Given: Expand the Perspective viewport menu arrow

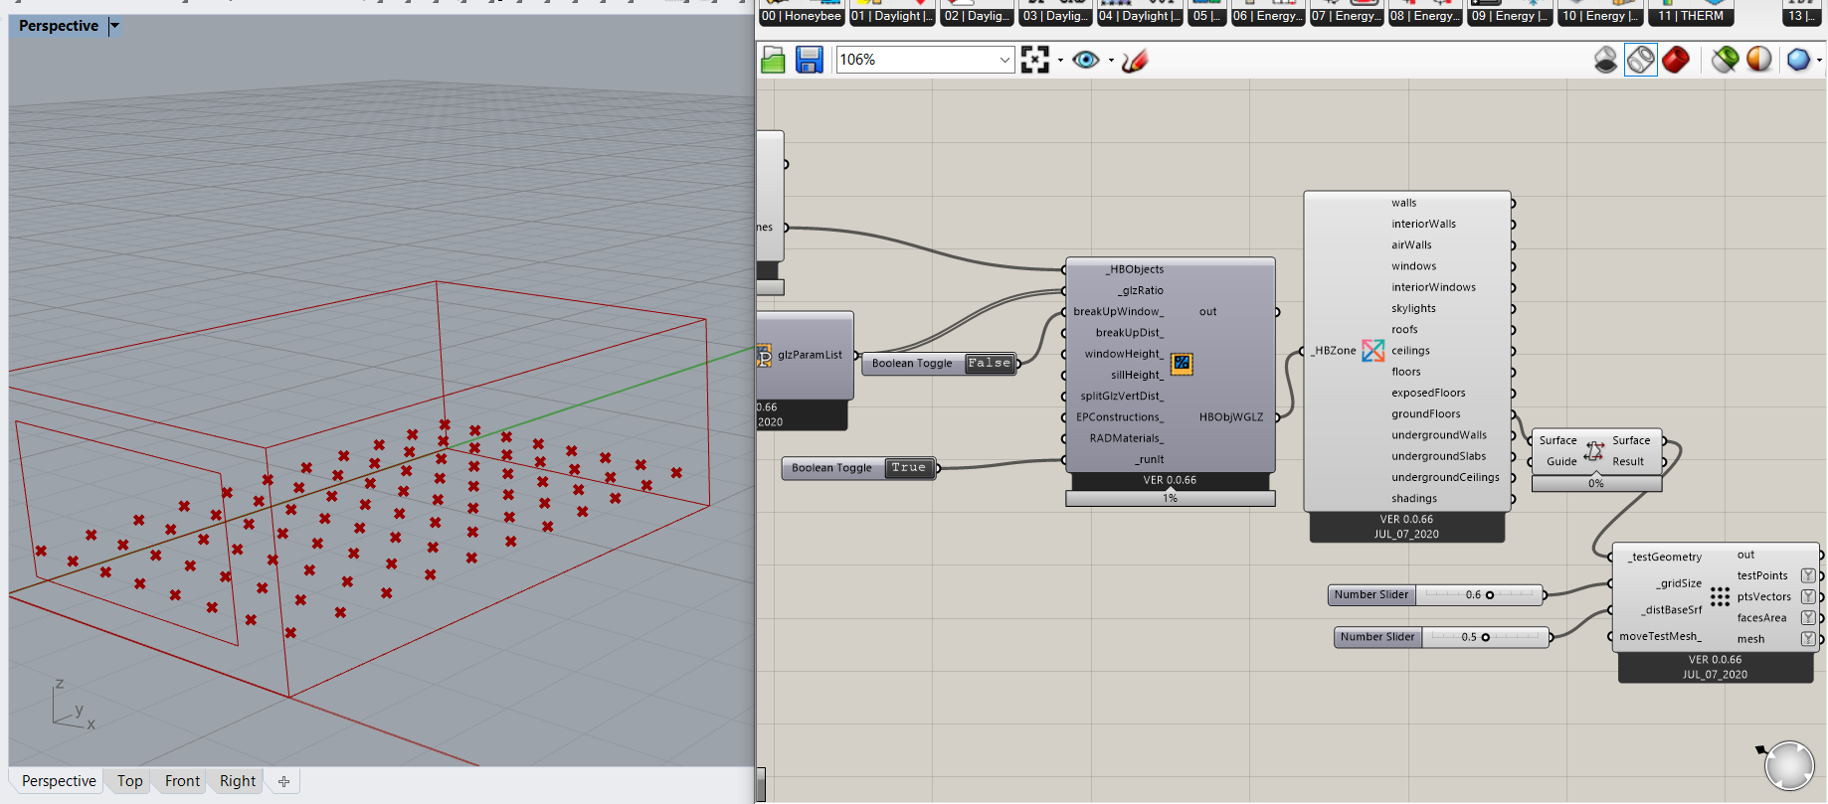Looking at the screenshot, I should pyautogui.click(x=114, y=26).
